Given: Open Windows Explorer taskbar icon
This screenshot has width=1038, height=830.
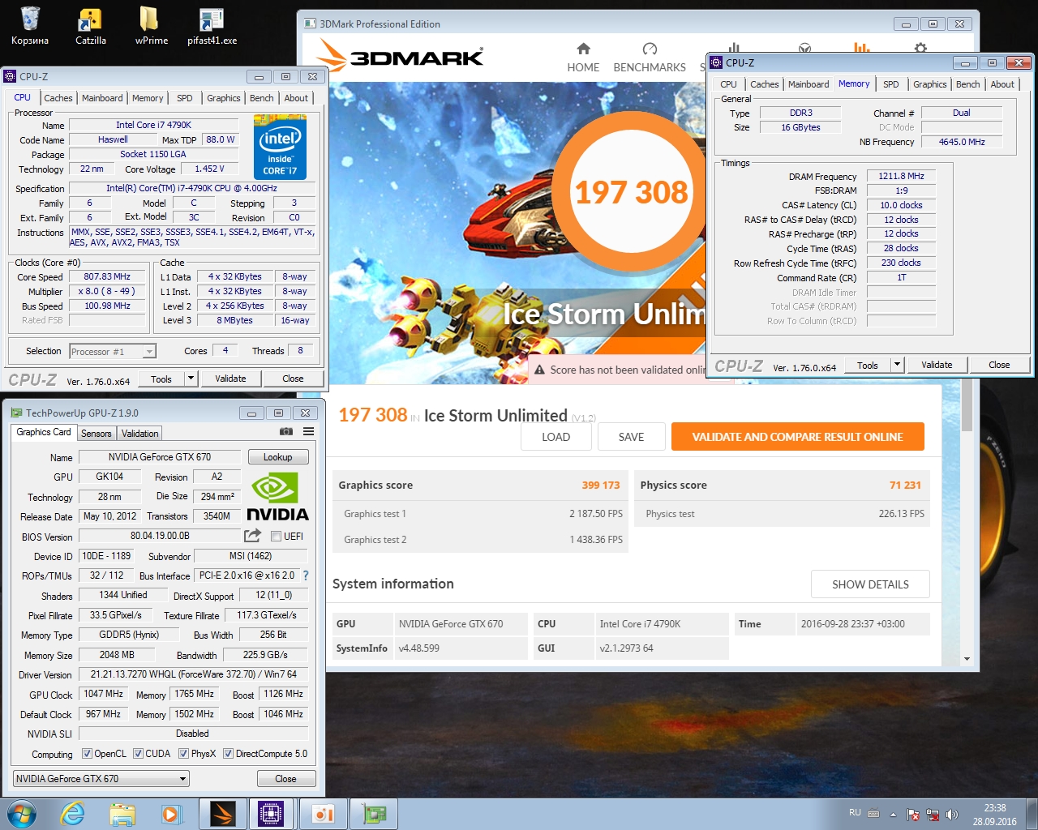Looking at the screenshot, I should pos(122,814).
